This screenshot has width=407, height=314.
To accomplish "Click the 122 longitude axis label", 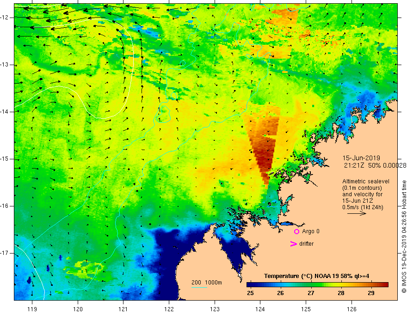I will pos(169,309).
